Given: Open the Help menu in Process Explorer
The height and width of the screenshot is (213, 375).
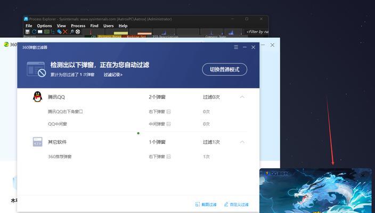Looking at the screenshot, I should [123, 26].
